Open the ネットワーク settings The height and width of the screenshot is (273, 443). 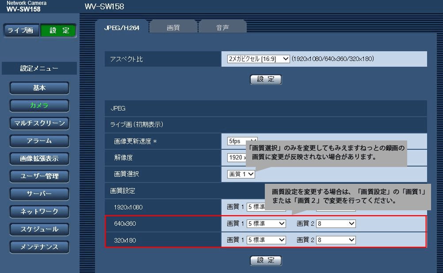pyautogui.click(x=39, y=212)
